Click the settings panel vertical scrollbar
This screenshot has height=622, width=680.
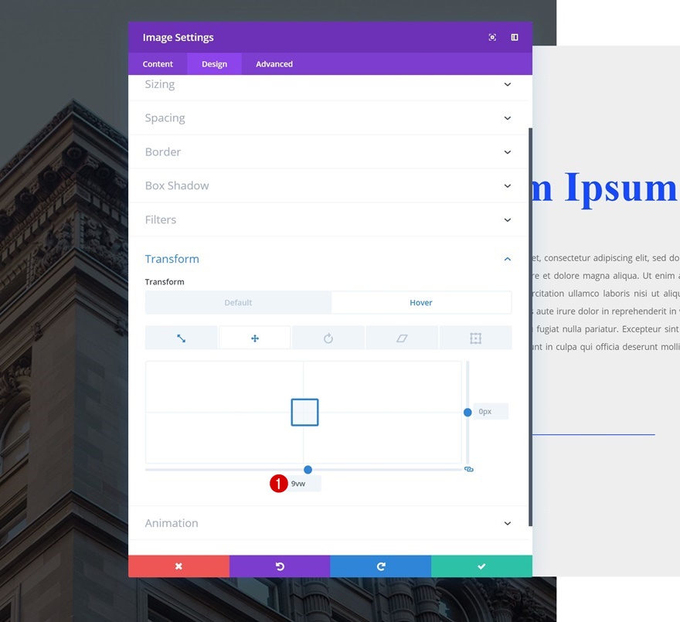[530, 327]
